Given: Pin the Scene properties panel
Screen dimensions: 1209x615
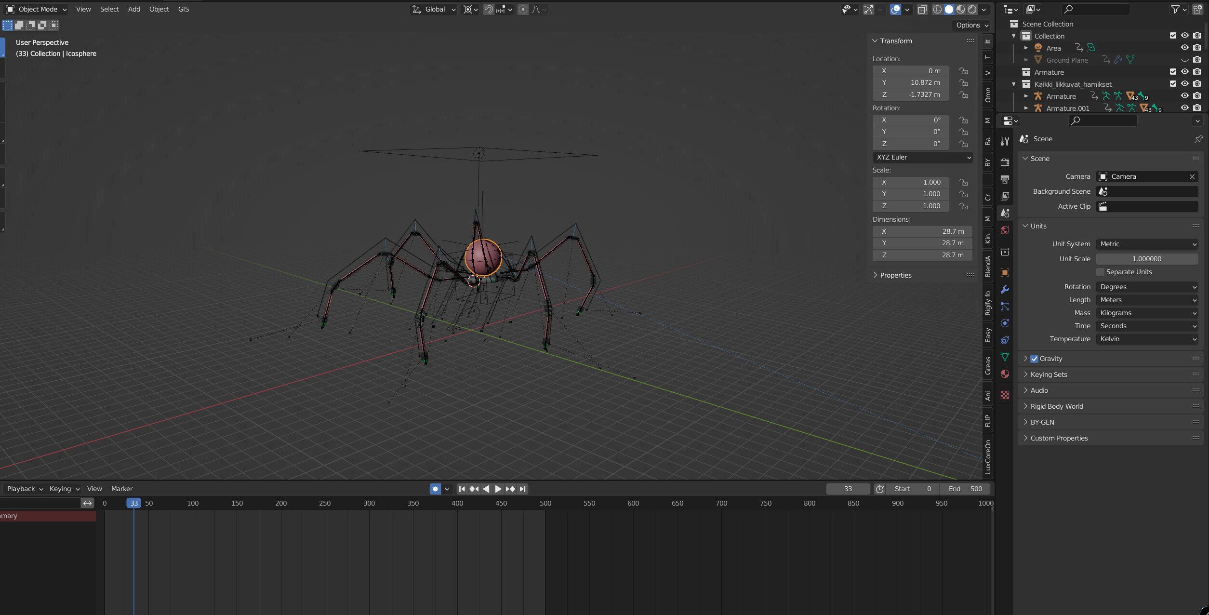Looking at the screenshot, I should click(x=1198, y=139).
